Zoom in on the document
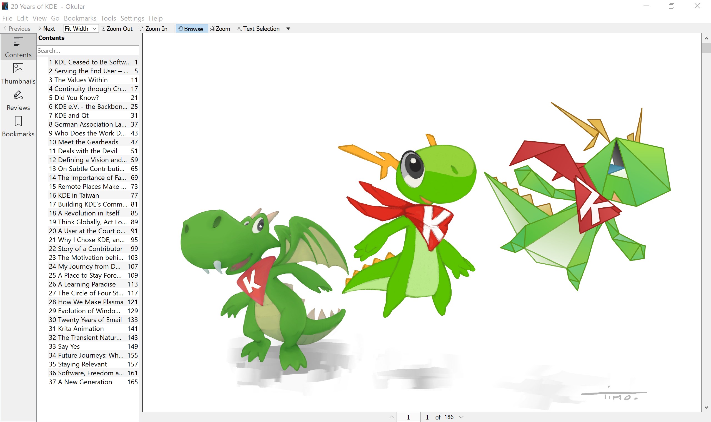The image size is (711, 422). 154,28
